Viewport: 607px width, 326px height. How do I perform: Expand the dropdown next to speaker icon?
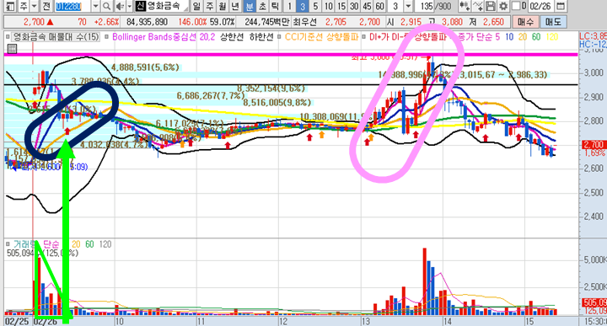129,6
